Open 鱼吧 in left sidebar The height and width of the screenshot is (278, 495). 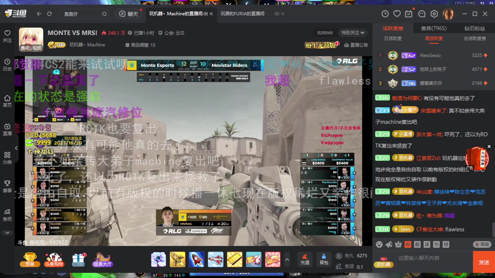click(x=7, y=215)
